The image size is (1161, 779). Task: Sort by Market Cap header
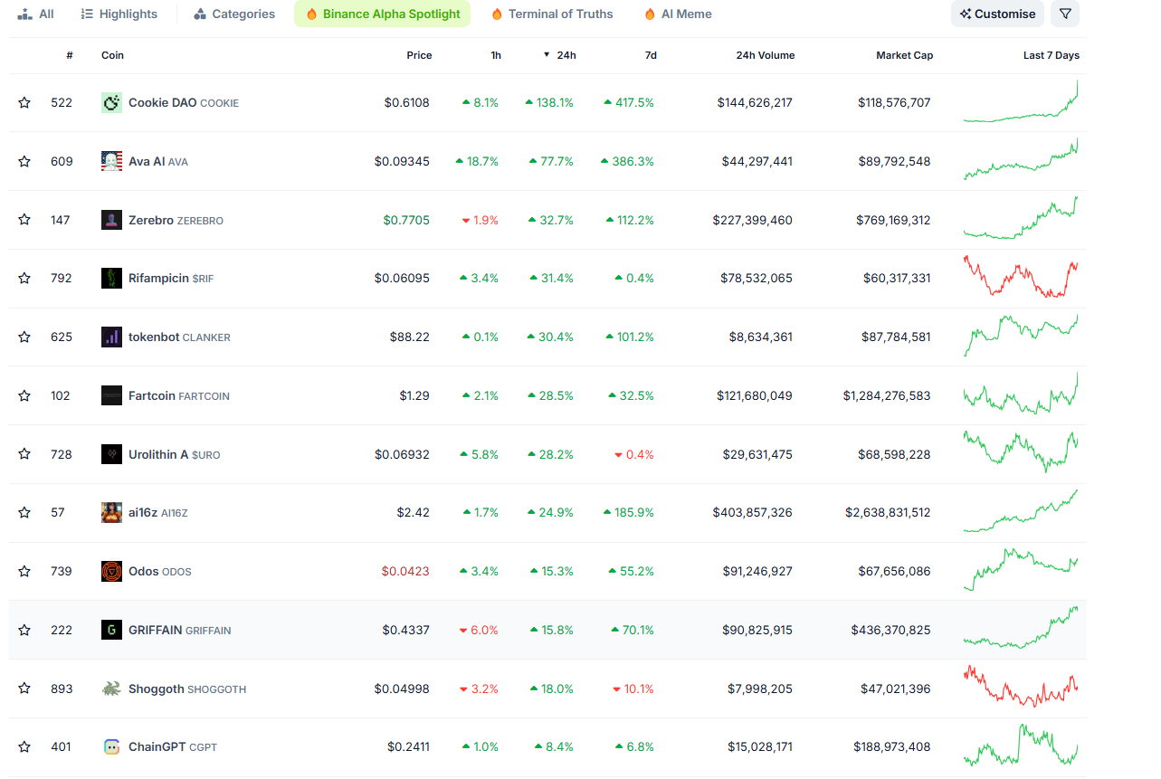click(904, 55)
